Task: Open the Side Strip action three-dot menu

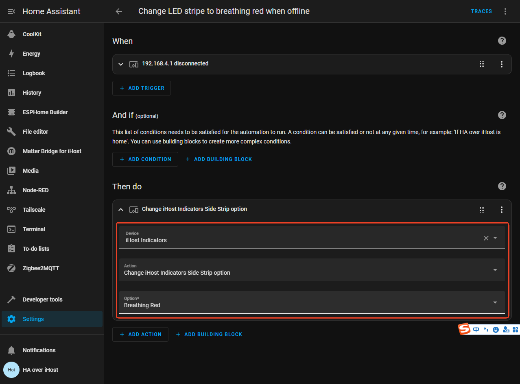Action: click(x=502, y=210)
